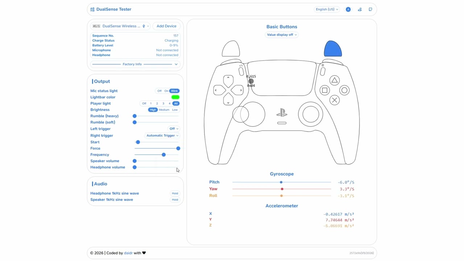Viewport: 464px width, 261px height.
Task: Set Mic status light to Blink
Action: (174, 91)
